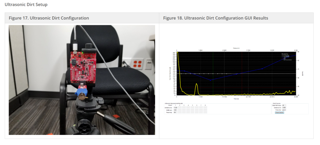
Task: Click the red vertical cursor line
Action: 242,74
